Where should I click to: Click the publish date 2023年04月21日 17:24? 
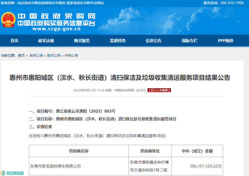pos(89,90)
